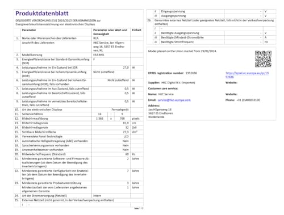Click the Benötigte Stromfrequenz row
The image size is (284, 215).
click(212, 42)
